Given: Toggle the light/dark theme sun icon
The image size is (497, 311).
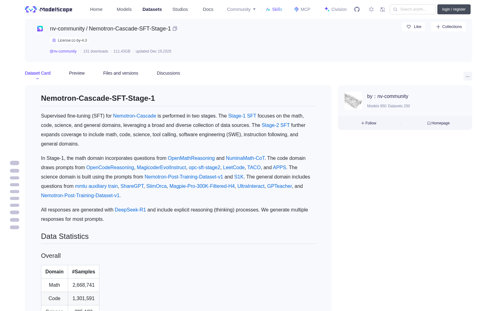Looking at the screenshot, I should 371,9.
